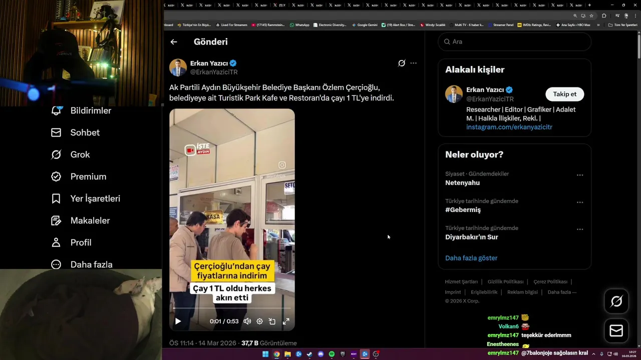The image size is (641, 360).
Task: Open browser extensions puzzle icon
Action: pyautogui.click(x=604, y=15)
